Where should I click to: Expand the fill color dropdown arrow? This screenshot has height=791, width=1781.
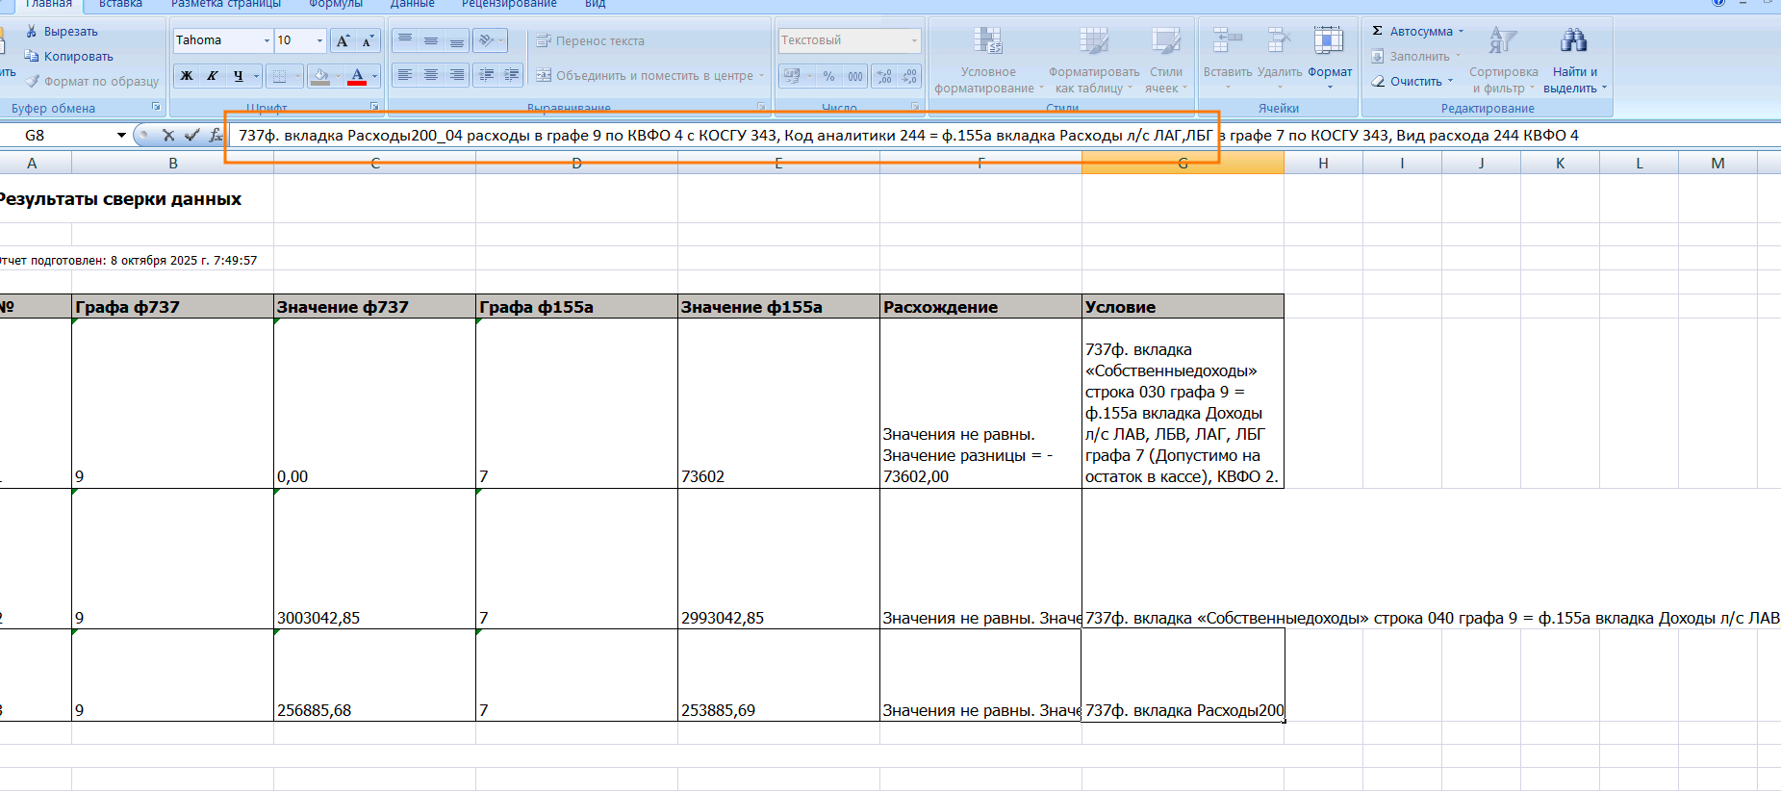point(337,76)
